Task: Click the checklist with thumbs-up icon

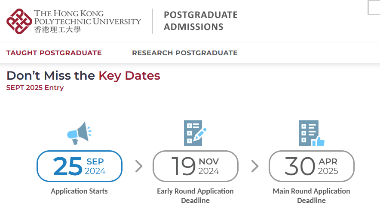Action: (x=311, y=133)
